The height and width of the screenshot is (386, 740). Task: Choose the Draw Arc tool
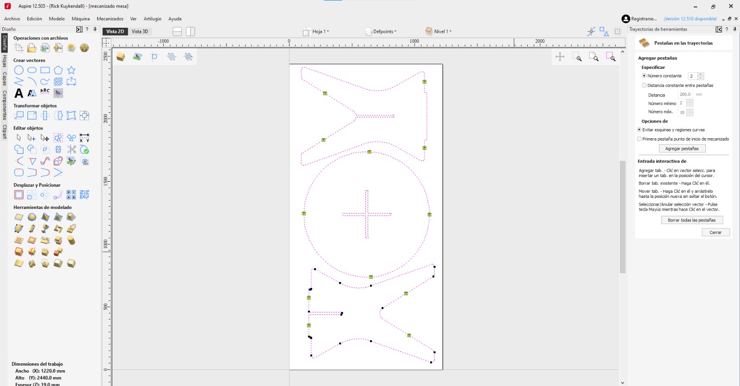[x=32, y=82]
